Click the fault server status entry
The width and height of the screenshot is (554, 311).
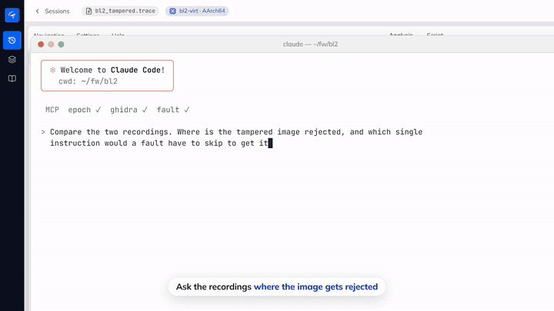click(173, 110)
